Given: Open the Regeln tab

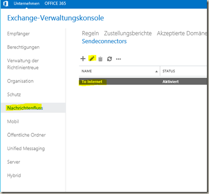Looking at the screenshot, I should tap(91, 33).
